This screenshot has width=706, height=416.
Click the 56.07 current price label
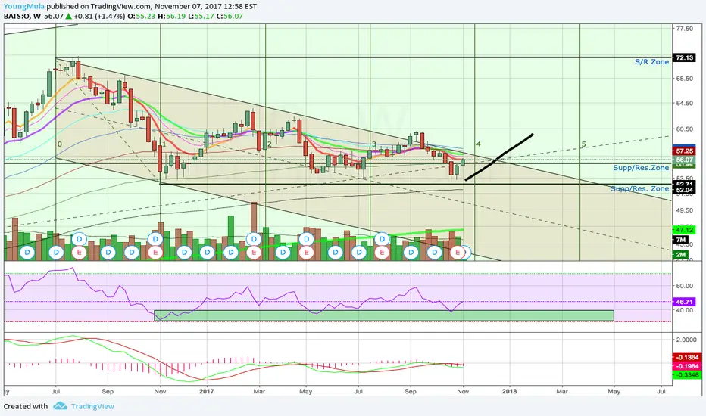pos(684,160)
